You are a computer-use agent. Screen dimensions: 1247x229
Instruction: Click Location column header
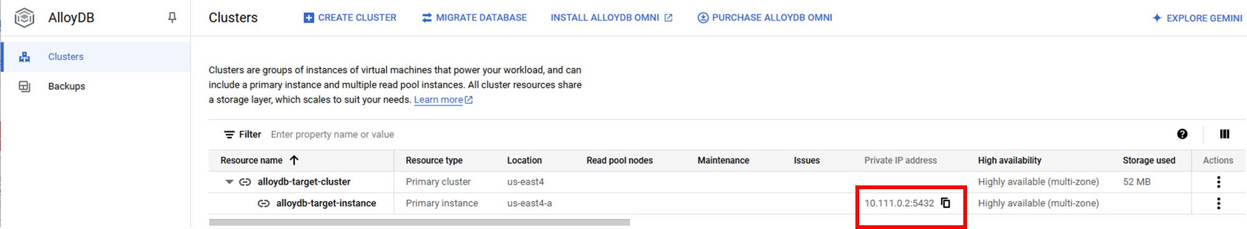[x=524, y=161]
